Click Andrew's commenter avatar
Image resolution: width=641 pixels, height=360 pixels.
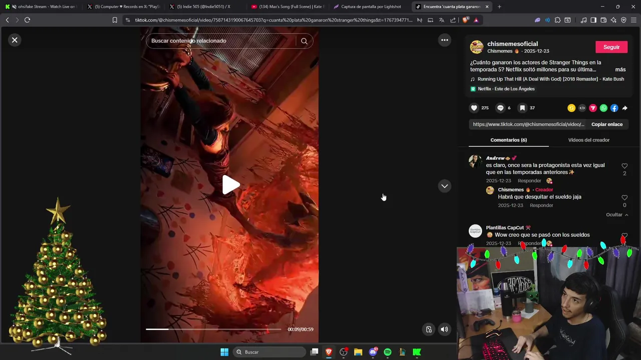pyautogui.click(x=475, y=161)
